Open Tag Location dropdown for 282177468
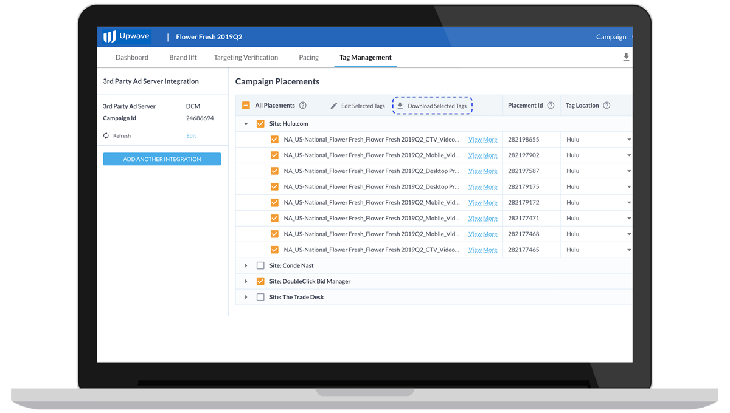730x413 pixels. 628,234
